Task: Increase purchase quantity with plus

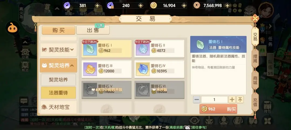Action: (232, 100)
